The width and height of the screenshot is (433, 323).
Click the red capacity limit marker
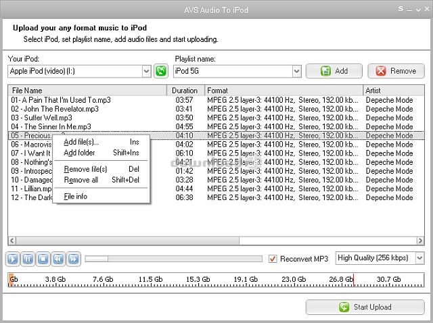354,280
